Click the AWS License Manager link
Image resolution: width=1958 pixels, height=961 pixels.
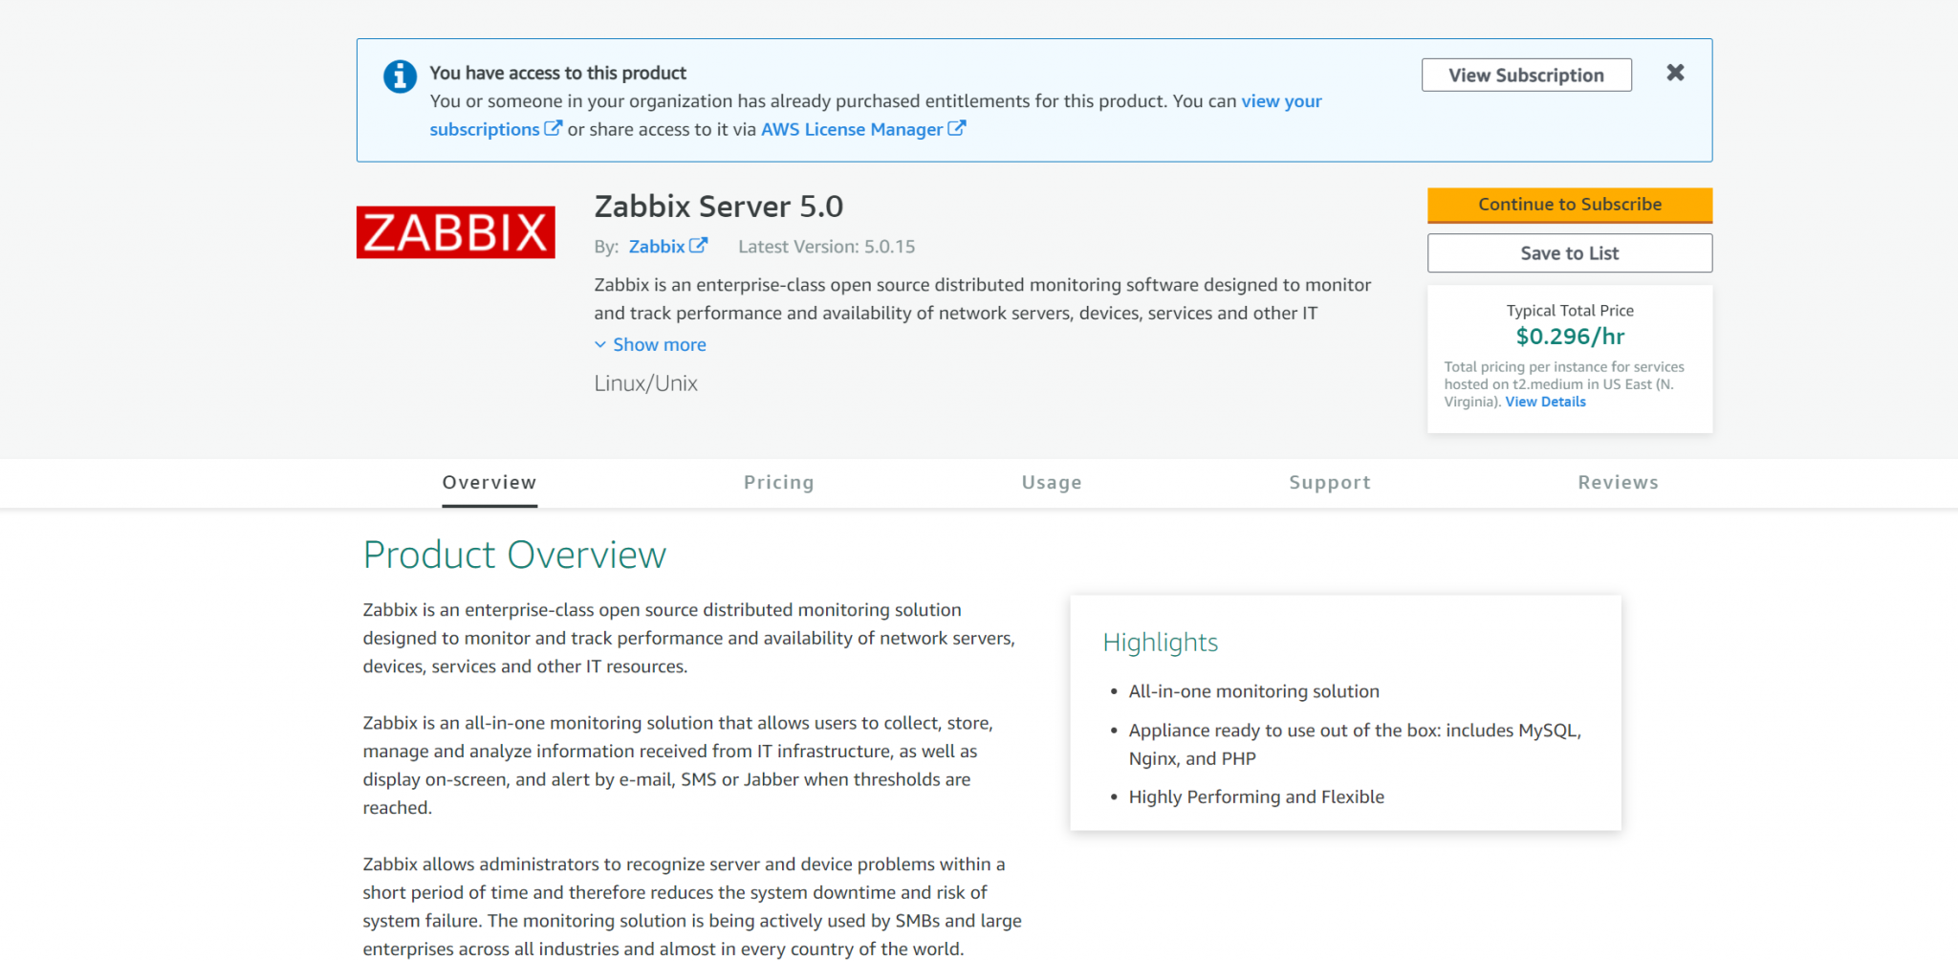[851, 128]
